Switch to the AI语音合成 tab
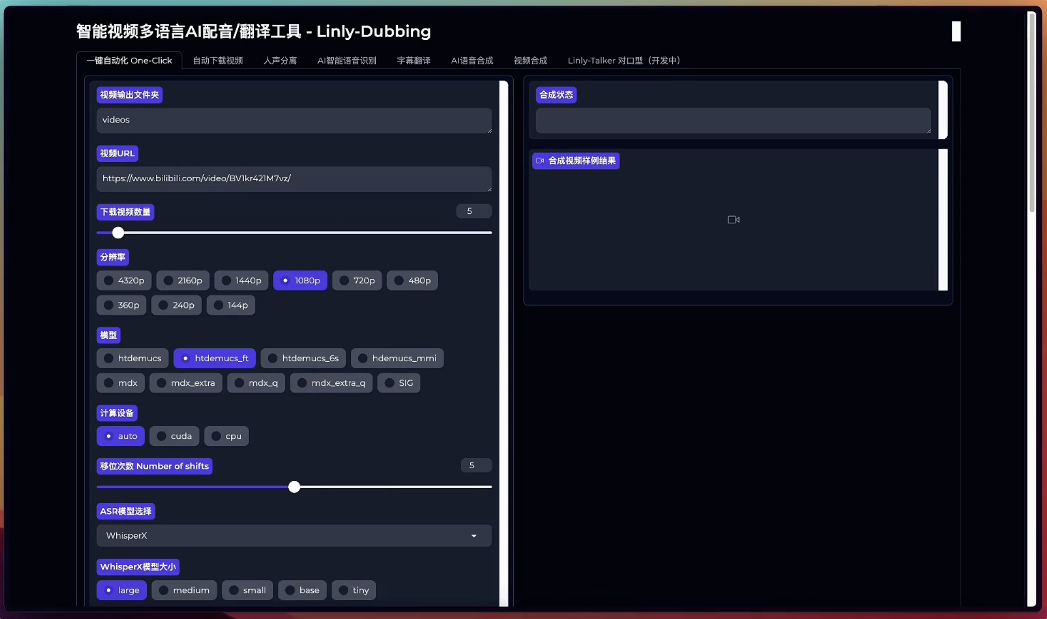 [472, 60]
